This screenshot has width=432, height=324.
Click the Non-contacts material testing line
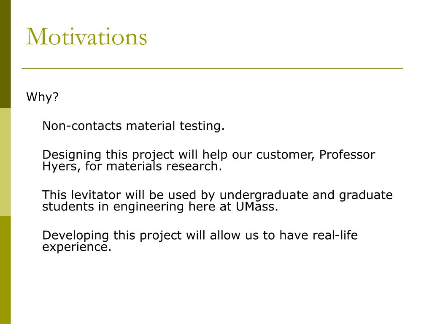pyautogui.click(x=133, y=126)
